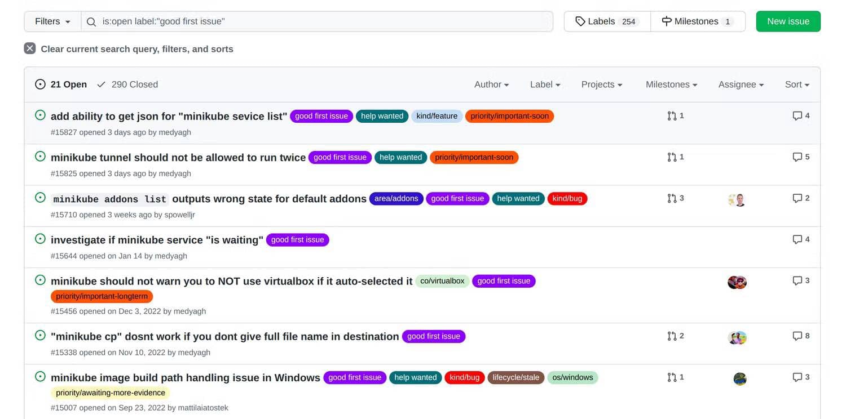
Task: Open issue minikube addons list outputs wrong state
Action: pyautogui.click(x=209, y=199)
